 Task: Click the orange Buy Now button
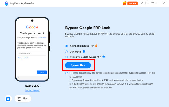point(132,3)
